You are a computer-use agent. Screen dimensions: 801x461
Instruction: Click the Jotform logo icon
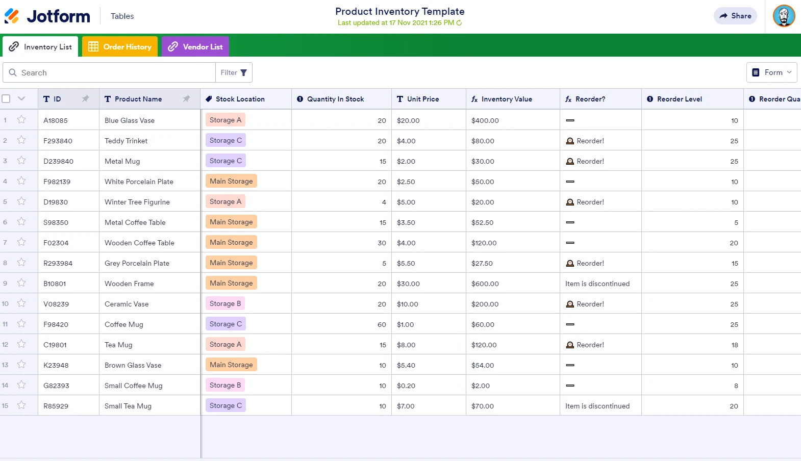tap(12, 16)
